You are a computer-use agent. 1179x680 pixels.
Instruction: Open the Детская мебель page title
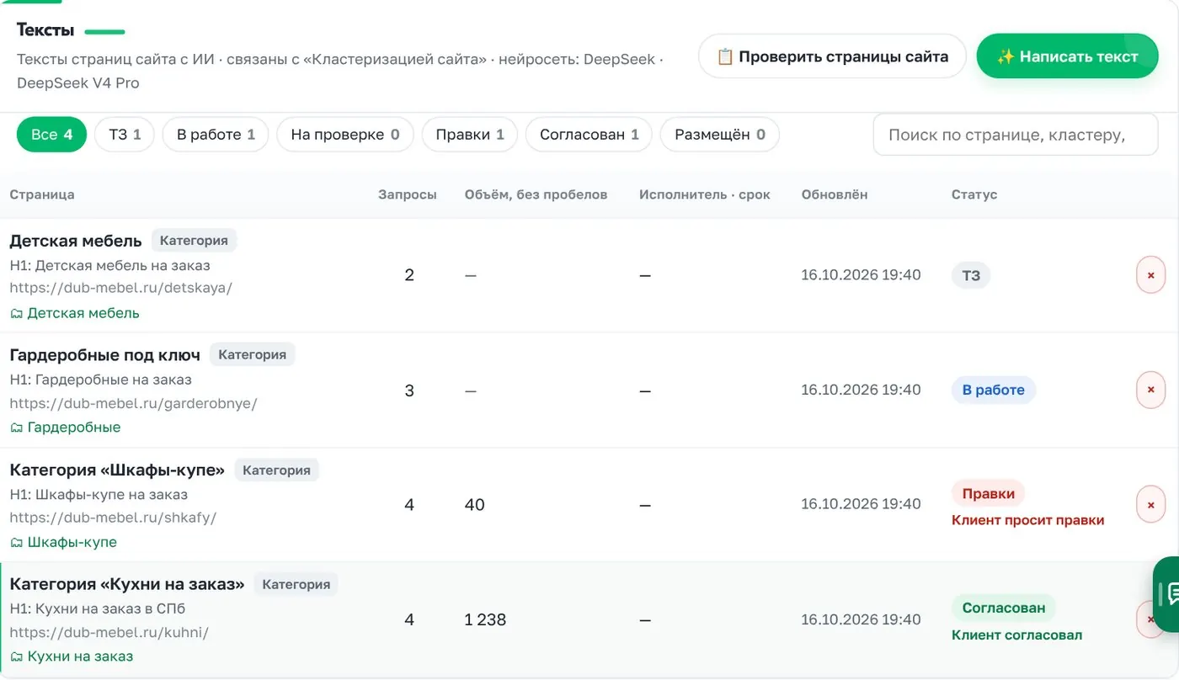click(76, 241)
